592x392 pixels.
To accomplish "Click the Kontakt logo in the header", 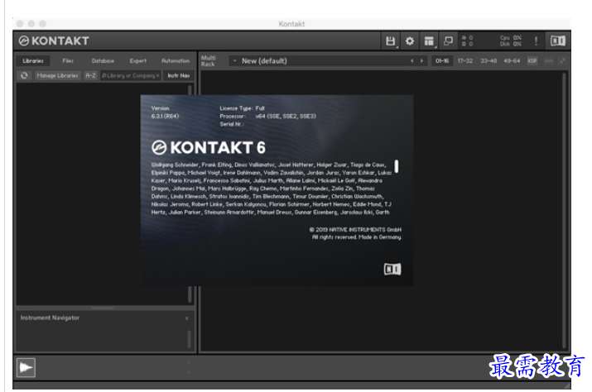I will click(54, 41).
